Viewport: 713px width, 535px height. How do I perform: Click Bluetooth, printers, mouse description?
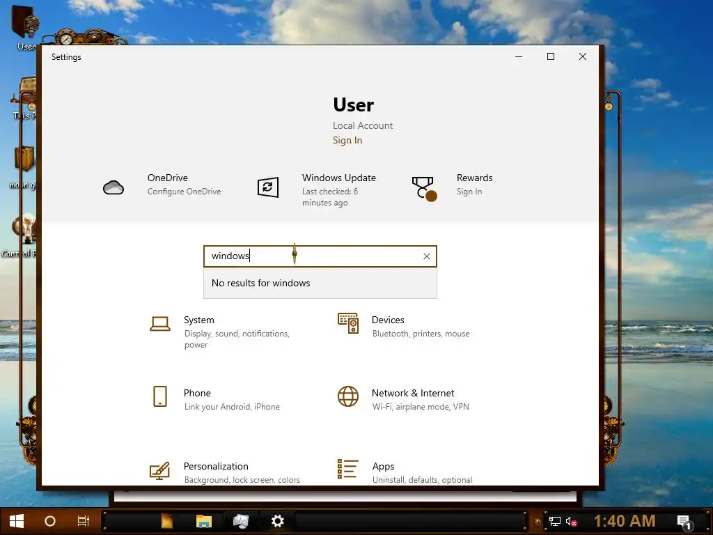[421, 334]
